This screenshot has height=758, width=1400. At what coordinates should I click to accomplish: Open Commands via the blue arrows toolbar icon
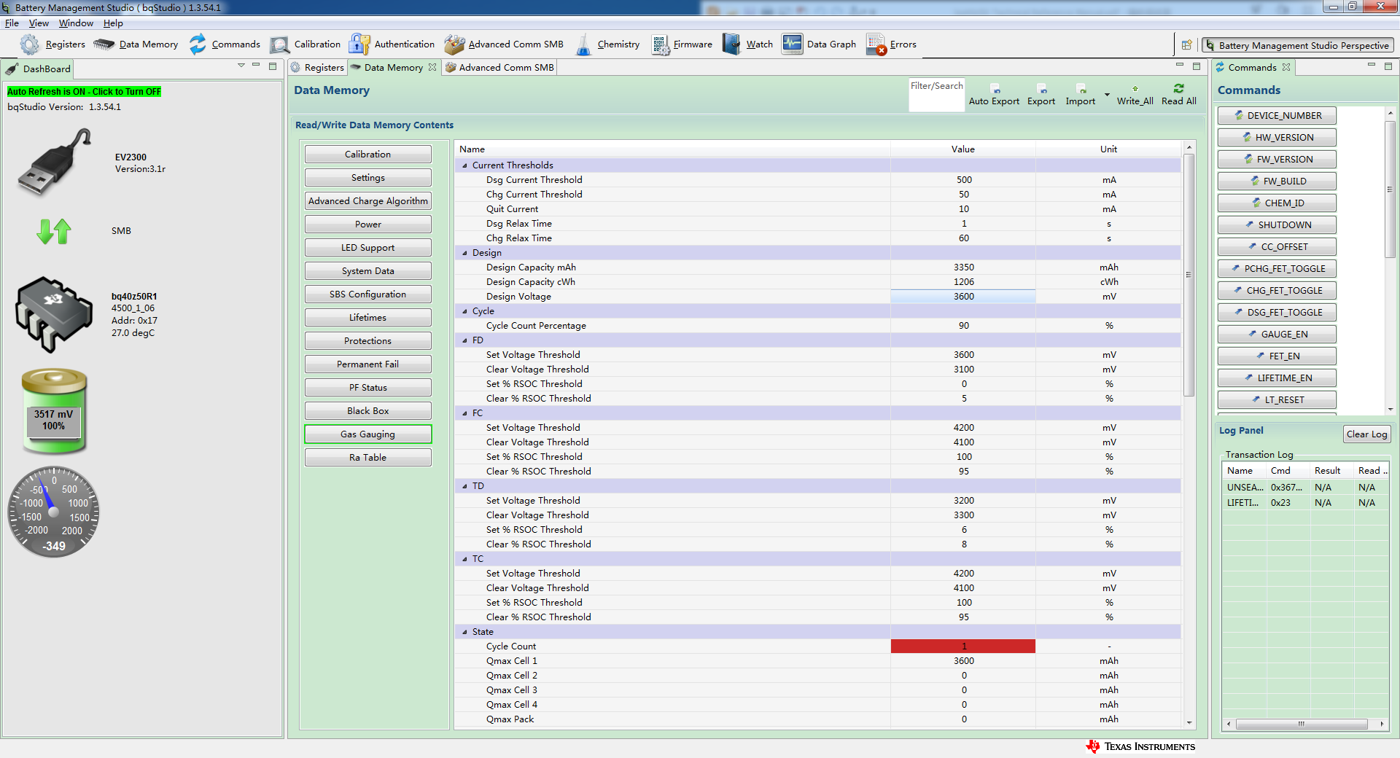point(198,44)
